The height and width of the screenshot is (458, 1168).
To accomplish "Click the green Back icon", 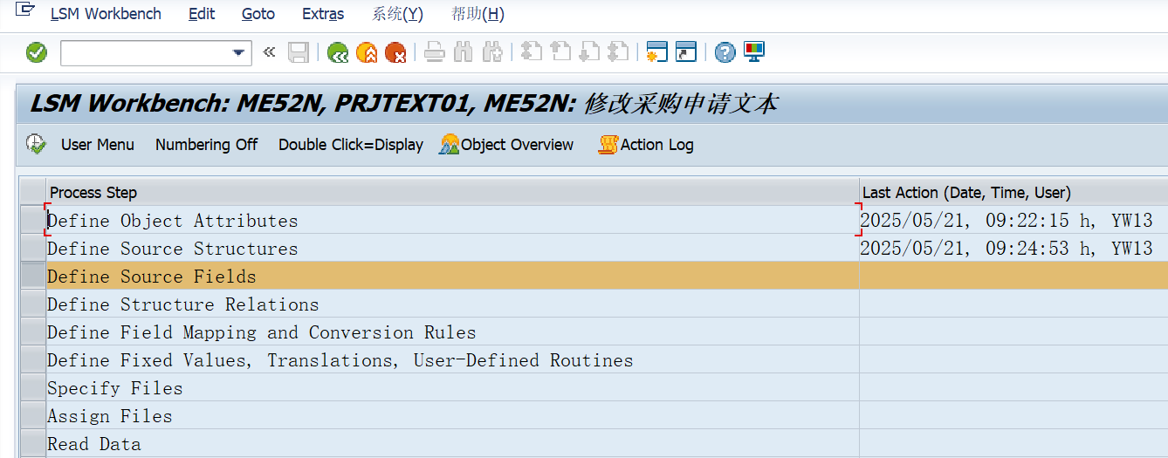I will coord(338,53).
